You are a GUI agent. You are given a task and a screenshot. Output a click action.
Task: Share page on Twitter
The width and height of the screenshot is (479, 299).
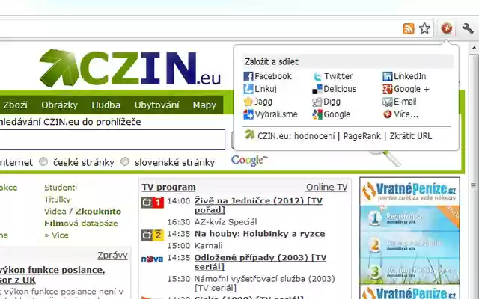click(332, 76)
